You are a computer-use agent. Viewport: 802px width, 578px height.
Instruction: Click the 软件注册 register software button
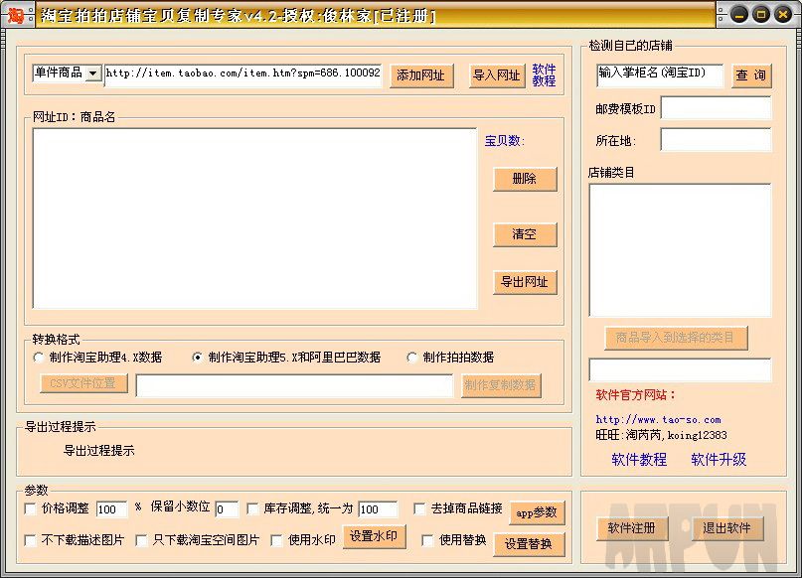click(631, 529)
